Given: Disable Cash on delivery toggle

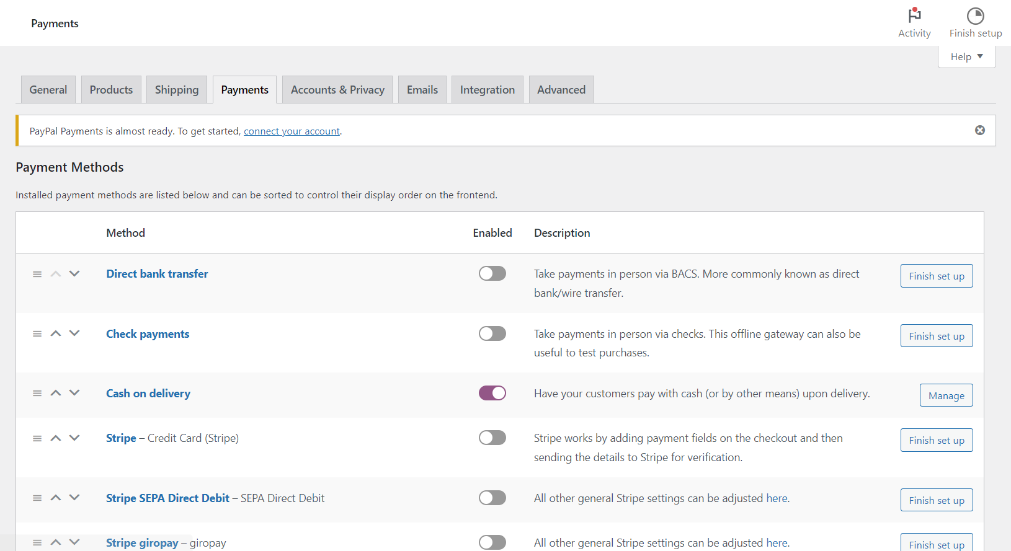Looking at the screenshot, I should (x=492, y=393).
